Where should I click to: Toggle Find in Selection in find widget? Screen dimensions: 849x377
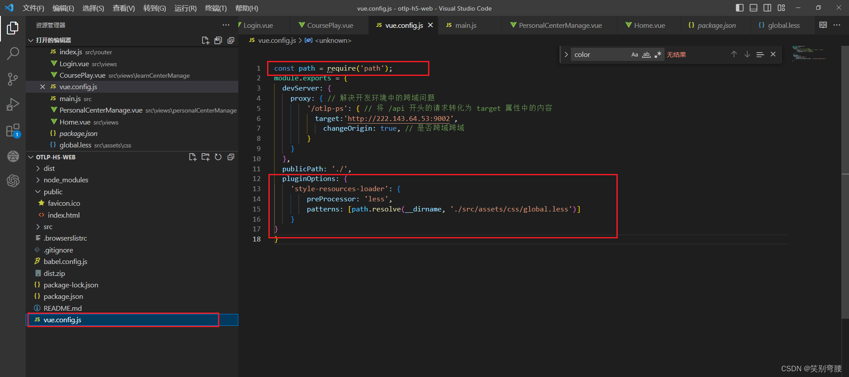coord(760,54)
